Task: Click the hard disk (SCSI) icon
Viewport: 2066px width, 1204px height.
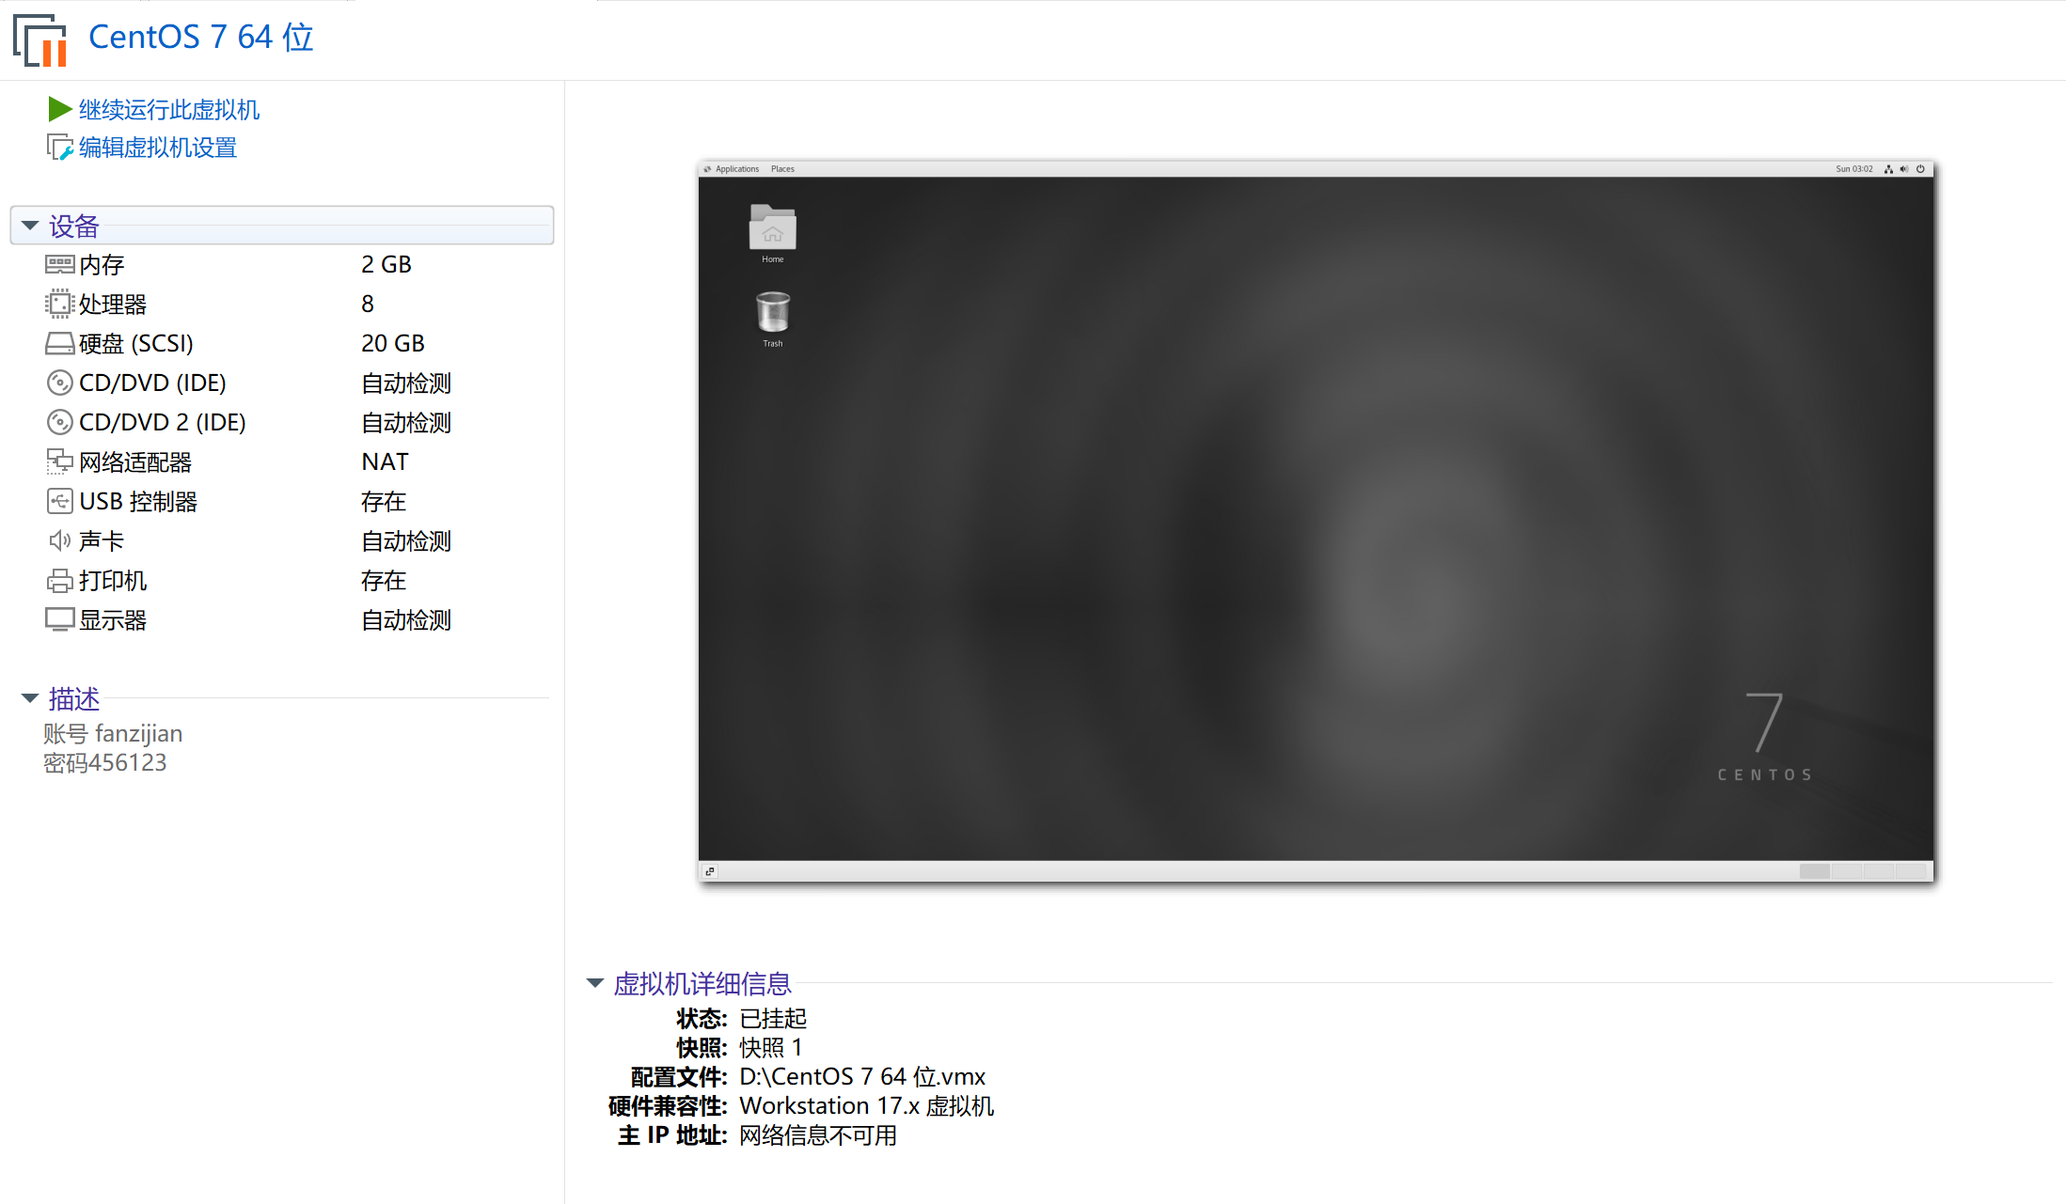Action: point(59,343)
